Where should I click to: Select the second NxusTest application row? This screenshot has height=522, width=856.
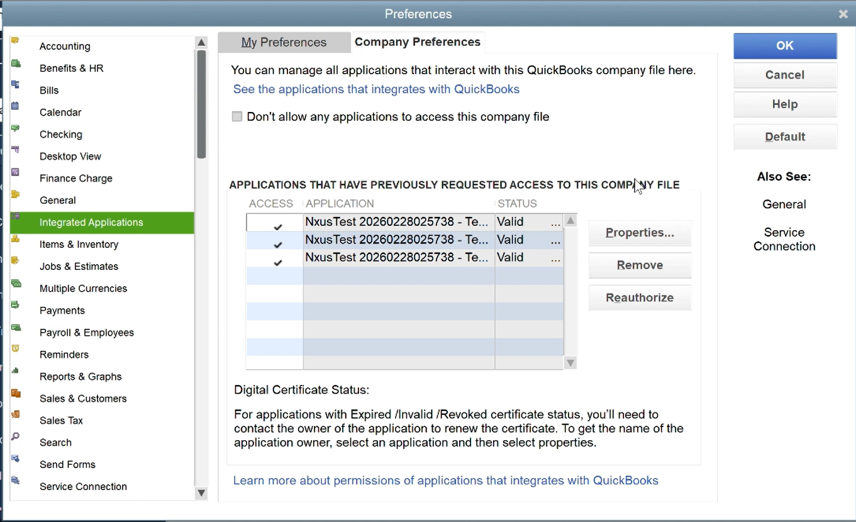396,240
